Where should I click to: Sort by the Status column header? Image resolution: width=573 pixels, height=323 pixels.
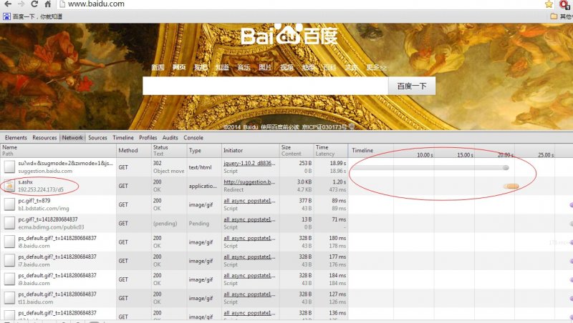click(168, 150)
